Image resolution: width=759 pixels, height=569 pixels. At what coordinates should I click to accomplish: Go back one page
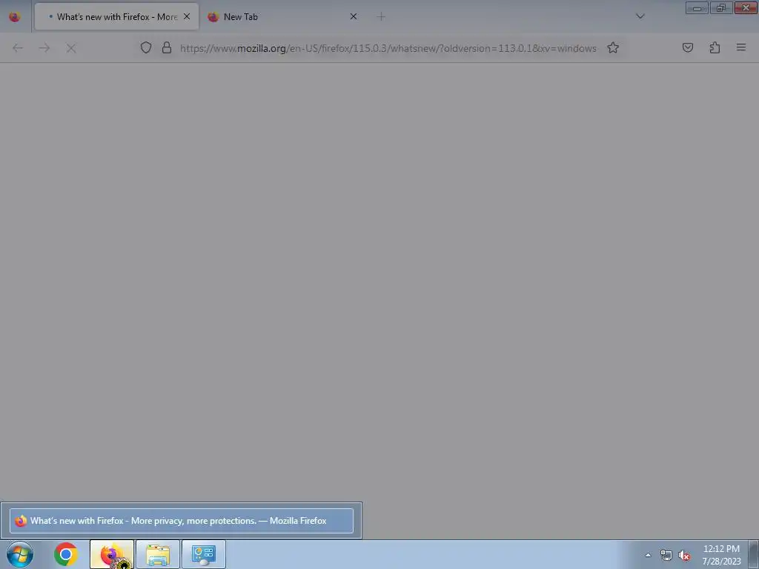click(x=18, y=48)
